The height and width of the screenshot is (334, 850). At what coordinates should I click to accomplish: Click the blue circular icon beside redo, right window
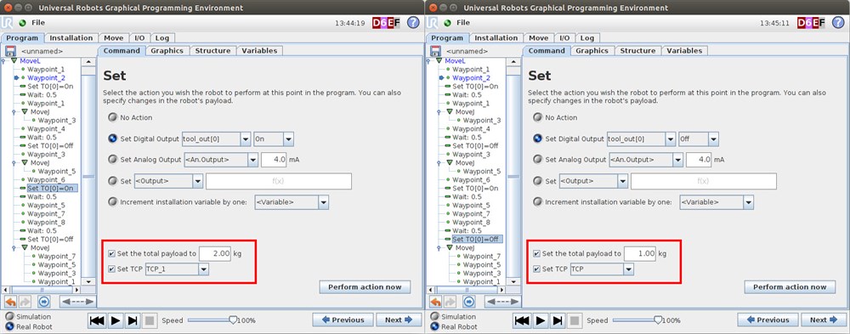tap(469, 302)
